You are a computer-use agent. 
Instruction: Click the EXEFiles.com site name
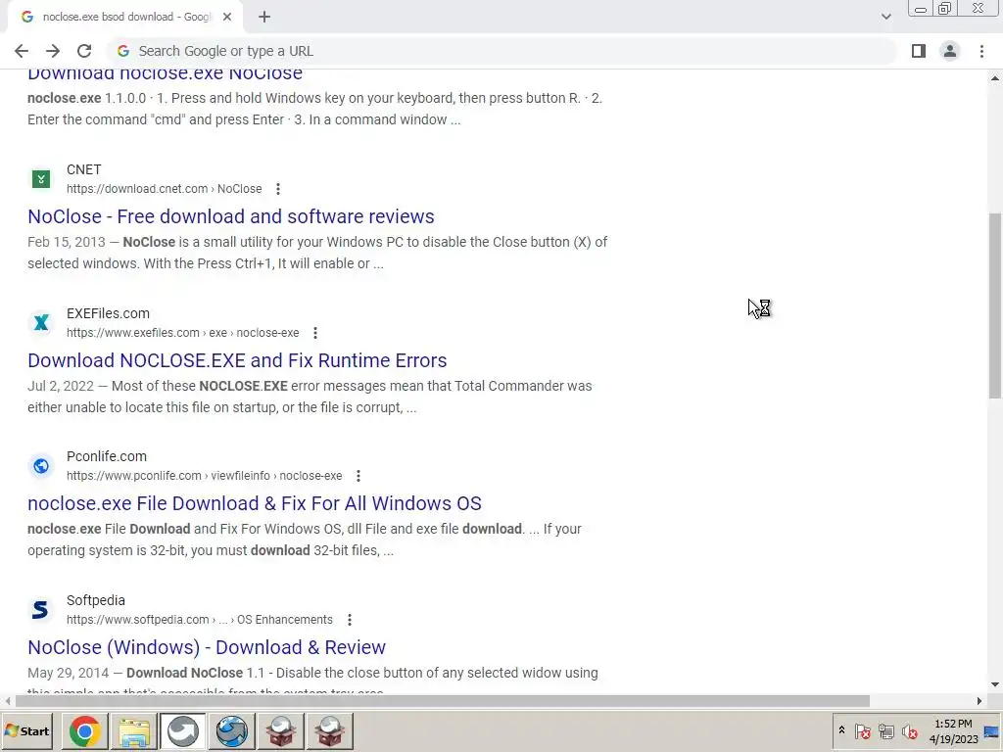108,313
